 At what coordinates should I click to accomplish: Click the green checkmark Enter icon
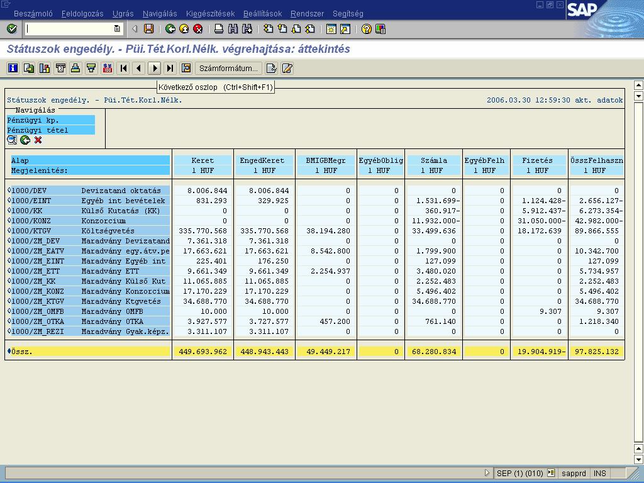(x=12, y=29)
